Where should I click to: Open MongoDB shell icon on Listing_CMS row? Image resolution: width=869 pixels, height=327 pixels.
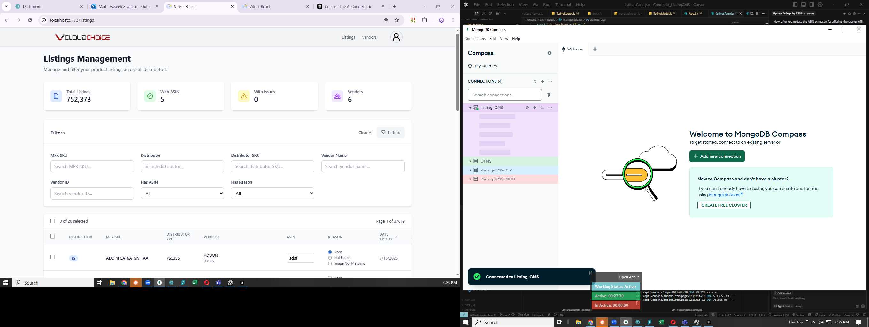tap(542, 108)
